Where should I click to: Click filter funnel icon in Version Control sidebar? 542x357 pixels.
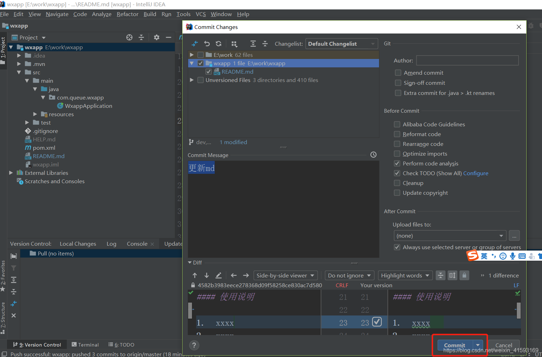[14, 268]
